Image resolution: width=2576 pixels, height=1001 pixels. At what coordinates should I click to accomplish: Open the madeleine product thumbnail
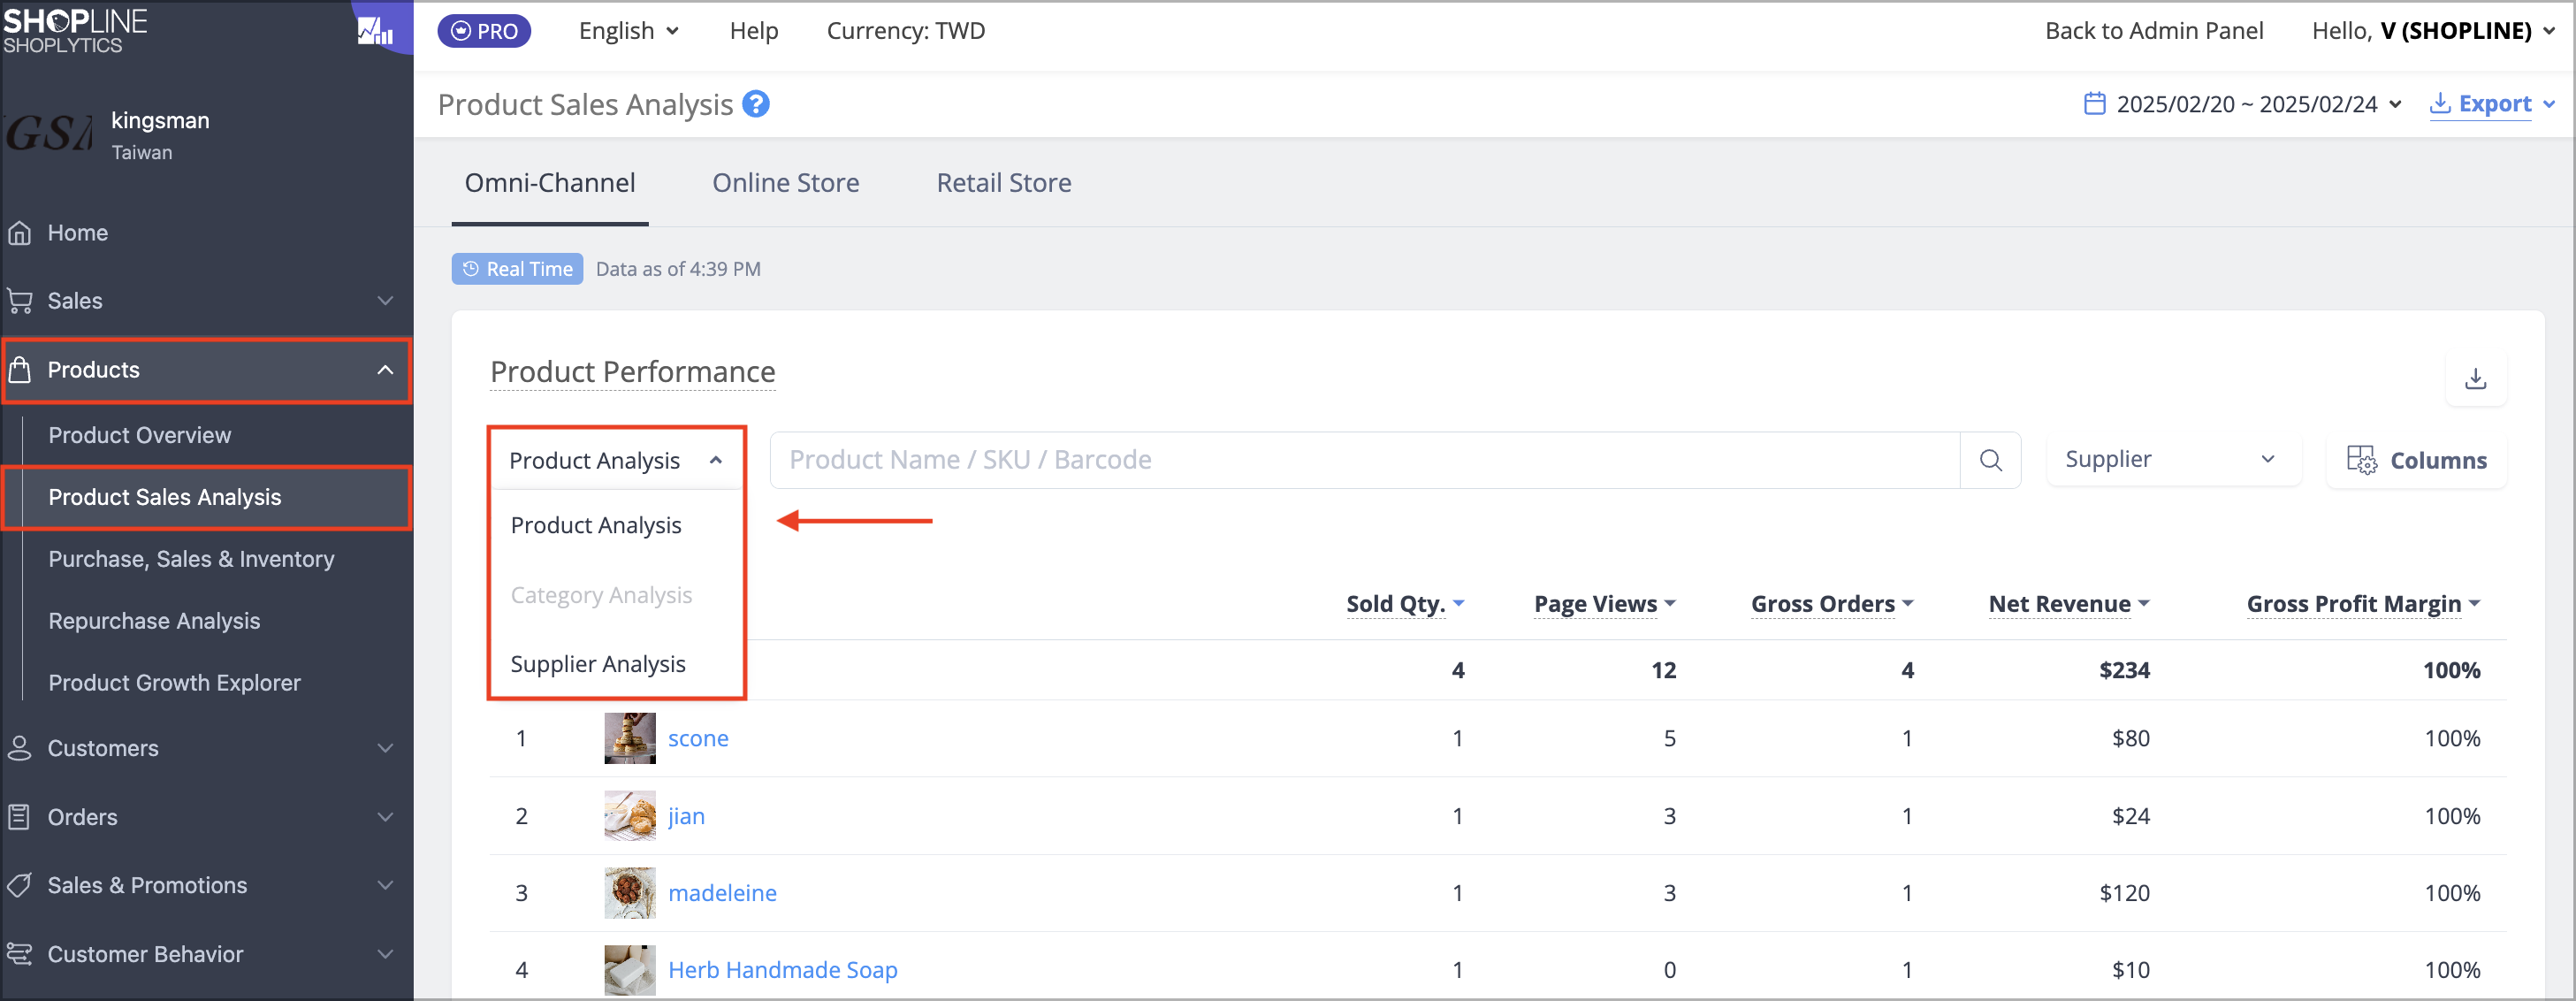630,893
